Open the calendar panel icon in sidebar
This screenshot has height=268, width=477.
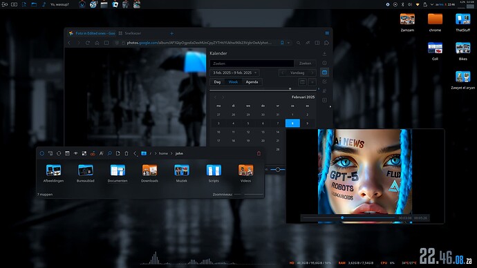click(325, 73)
